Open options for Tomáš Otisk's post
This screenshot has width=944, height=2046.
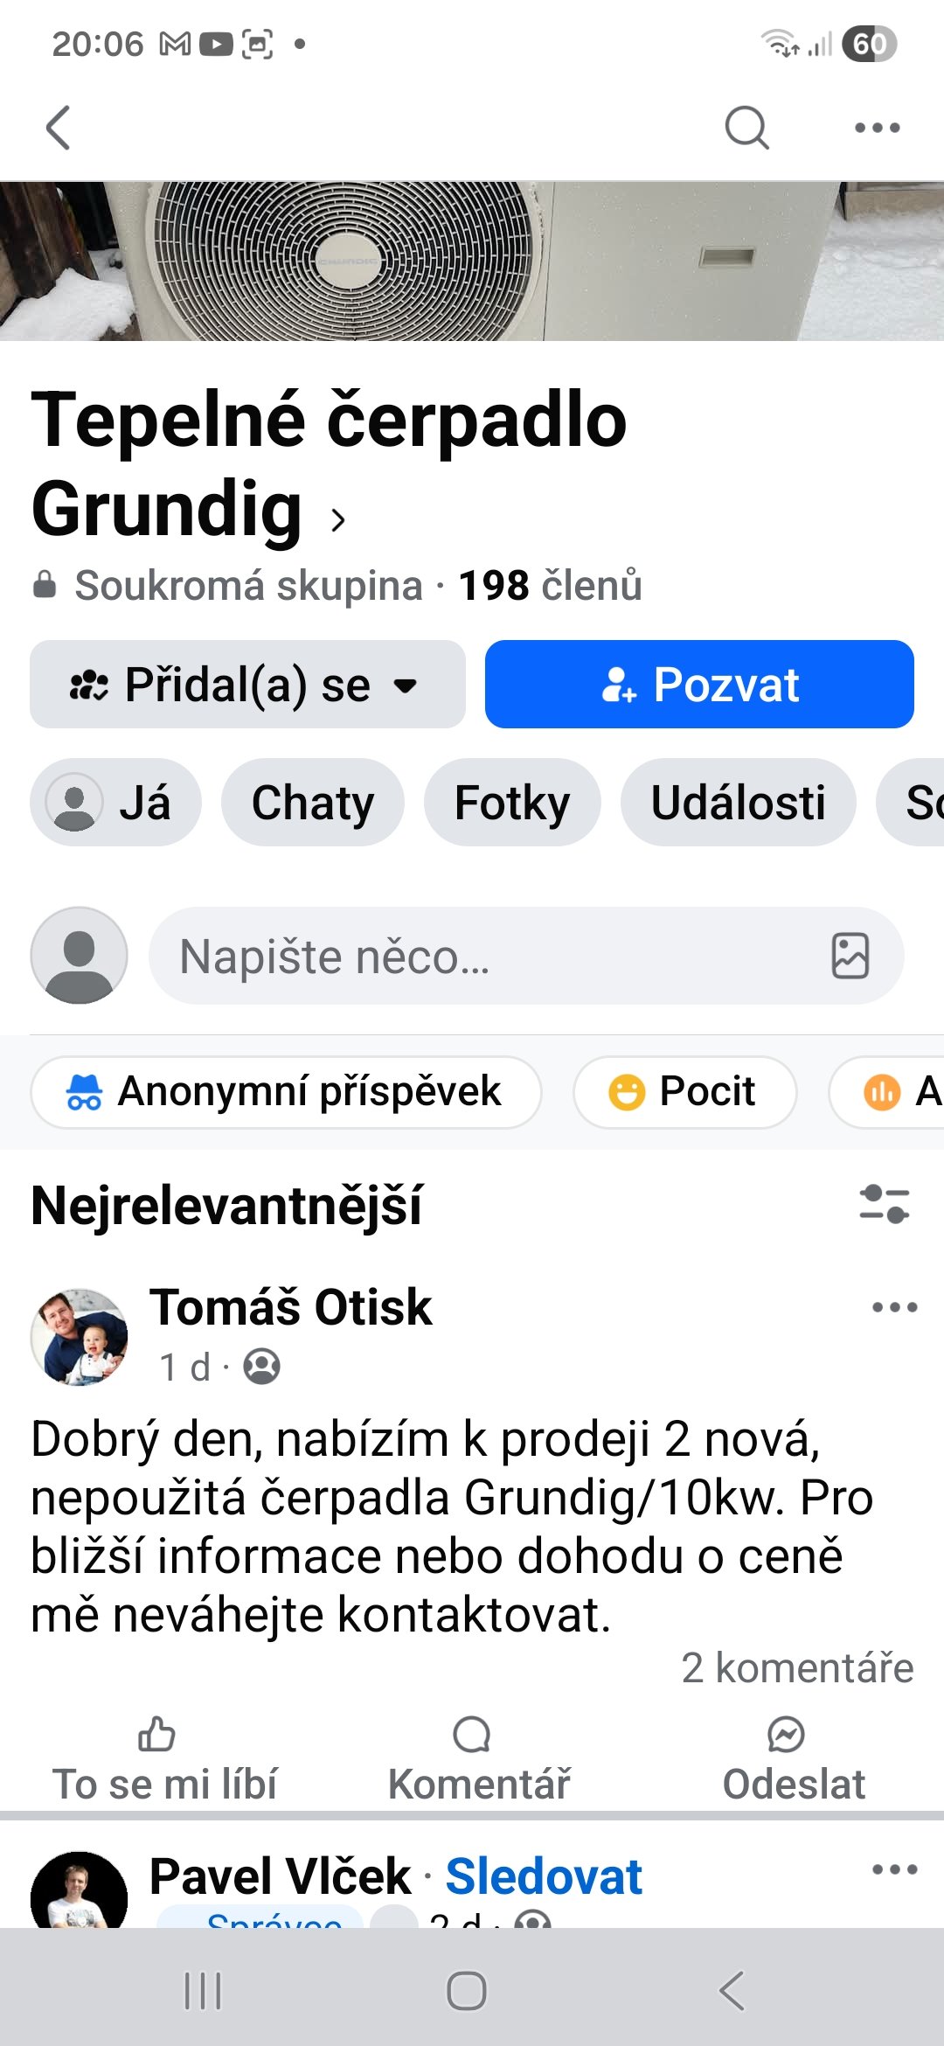894,1307
